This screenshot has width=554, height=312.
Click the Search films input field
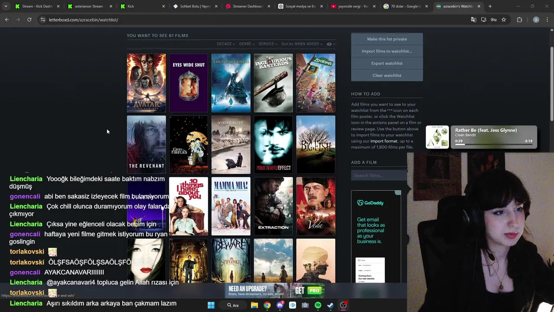click(x=379, y=175)
